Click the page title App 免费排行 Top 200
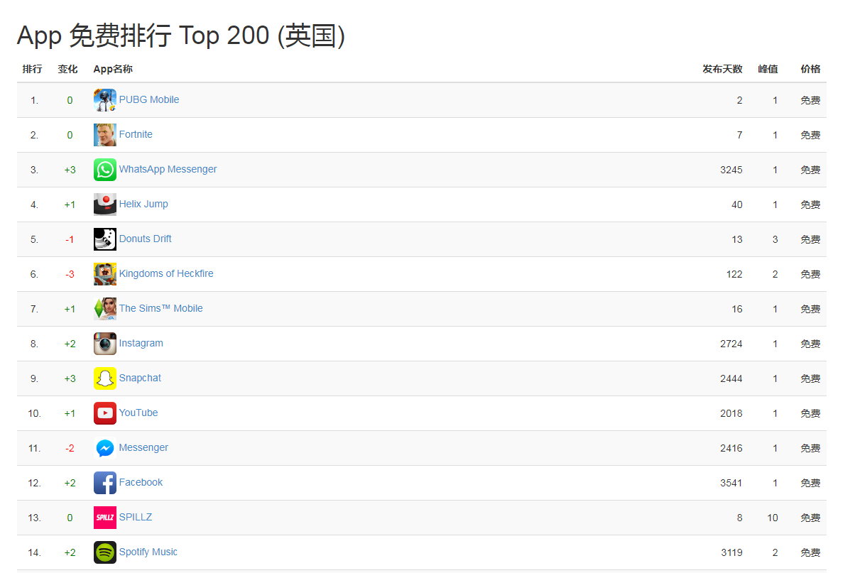 pos(181,36)
